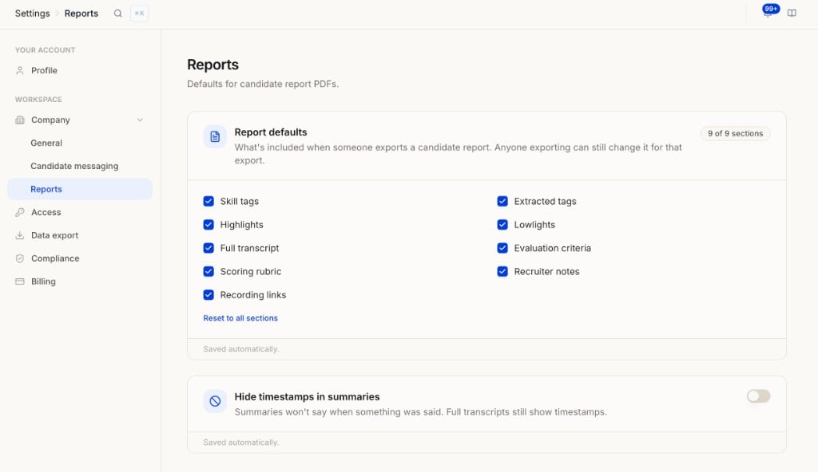Click the Access key icon

coord(20,212)
